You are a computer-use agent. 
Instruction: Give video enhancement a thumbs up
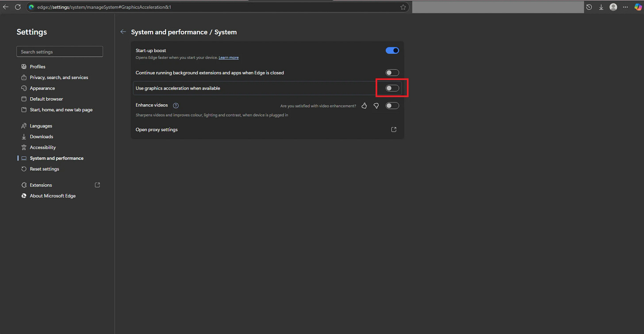click(364, 106)
